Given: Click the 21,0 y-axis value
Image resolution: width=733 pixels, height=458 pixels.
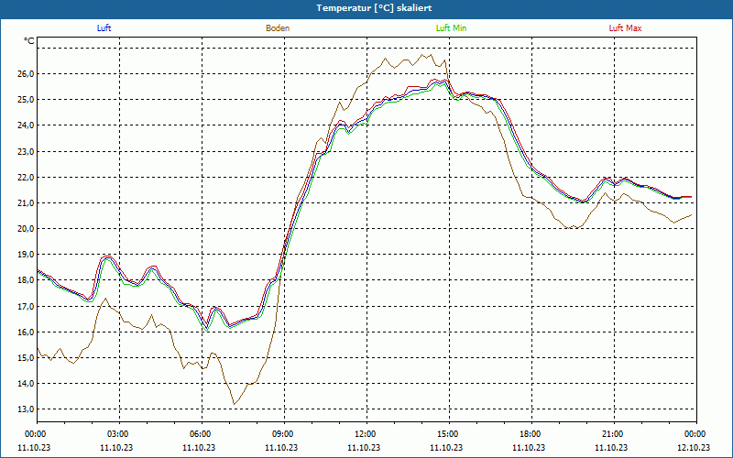Looking at the screenshot, I should pos(27,202).
